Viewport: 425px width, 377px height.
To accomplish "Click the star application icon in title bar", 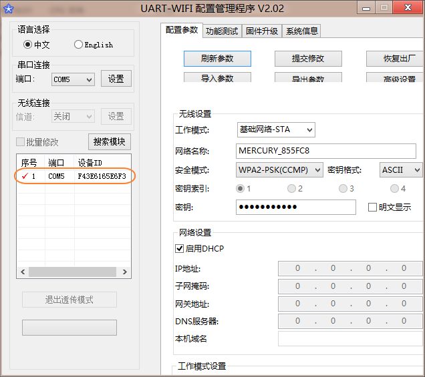I will [x=9, y=9].
